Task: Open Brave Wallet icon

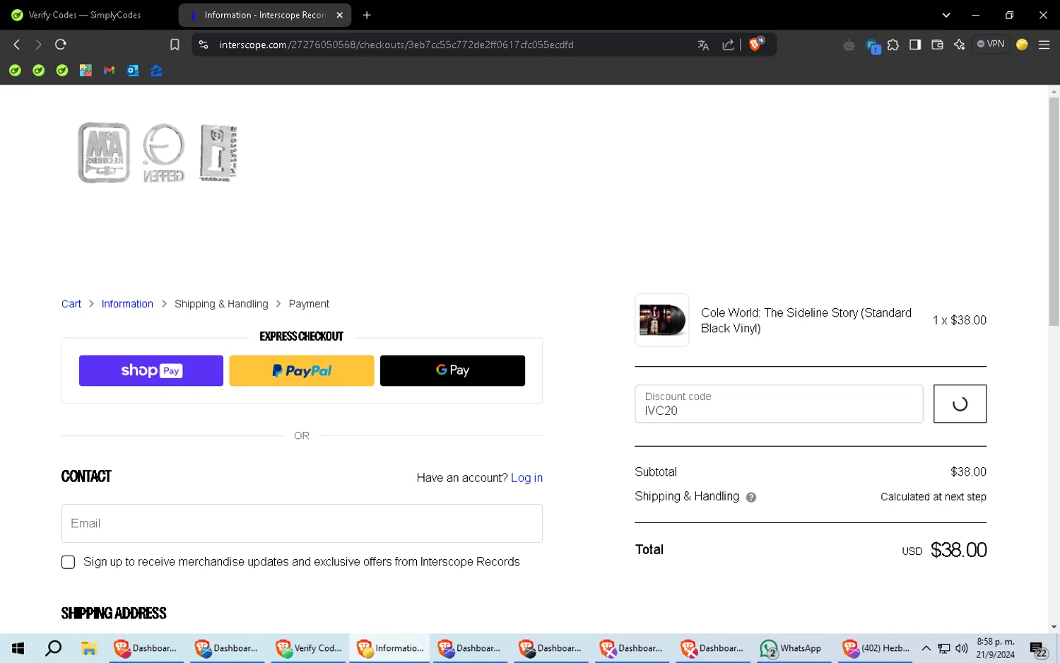Action: point(937,45)
